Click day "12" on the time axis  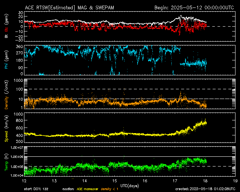click(24, 181)
